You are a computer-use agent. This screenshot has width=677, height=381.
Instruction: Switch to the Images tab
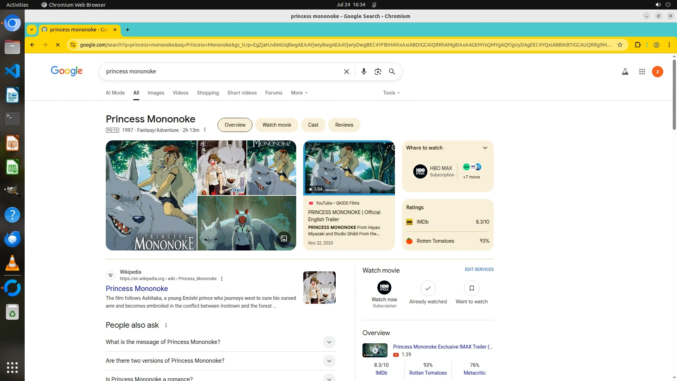click(x=155, y=93)
